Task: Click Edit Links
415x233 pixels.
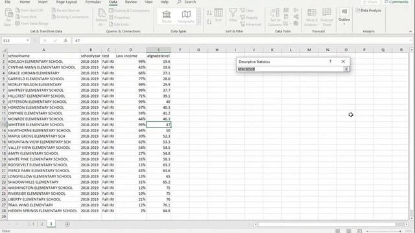Action: click(119, 25)
